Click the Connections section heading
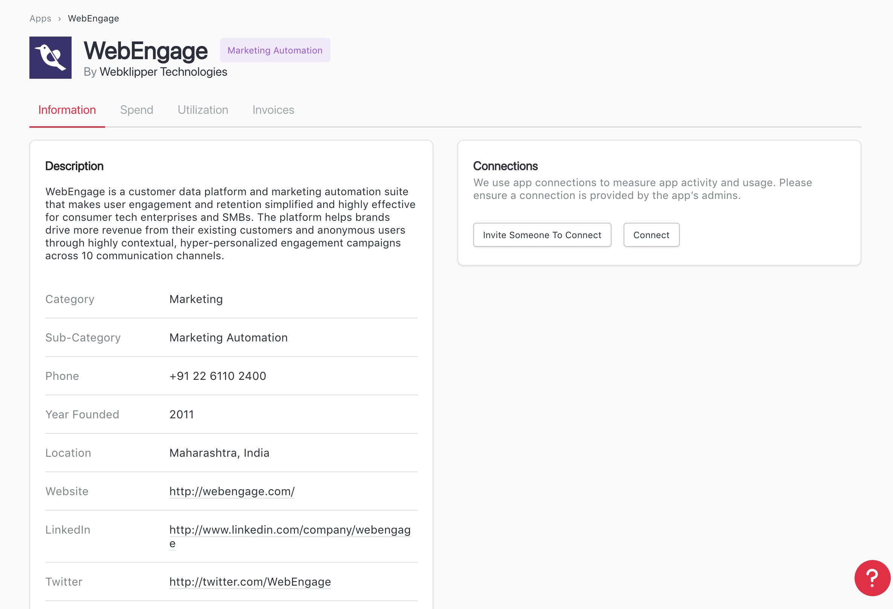893x609 pixels. (505, 166)
